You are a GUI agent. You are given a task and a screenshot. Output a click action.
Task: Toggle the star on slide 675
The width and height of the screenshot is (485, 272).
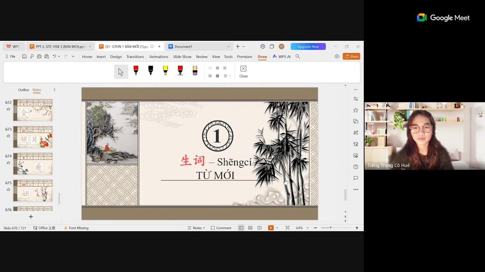coord(8,190)
